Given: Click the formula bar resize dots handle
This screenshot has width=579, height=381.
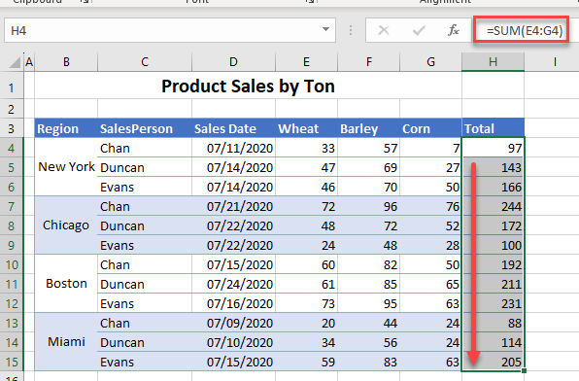Looking at the screenshot, I should coord(351,30).
